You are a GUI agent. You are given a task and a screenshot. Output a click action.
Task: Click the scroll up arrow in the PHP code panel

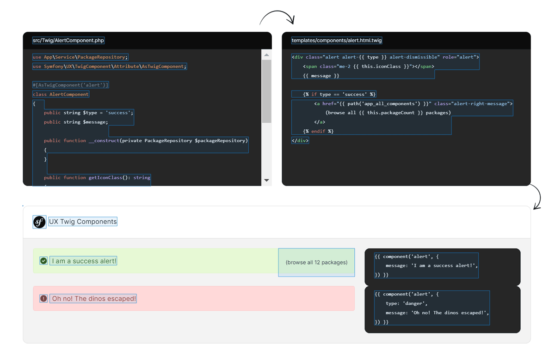(x=266, y=55)
